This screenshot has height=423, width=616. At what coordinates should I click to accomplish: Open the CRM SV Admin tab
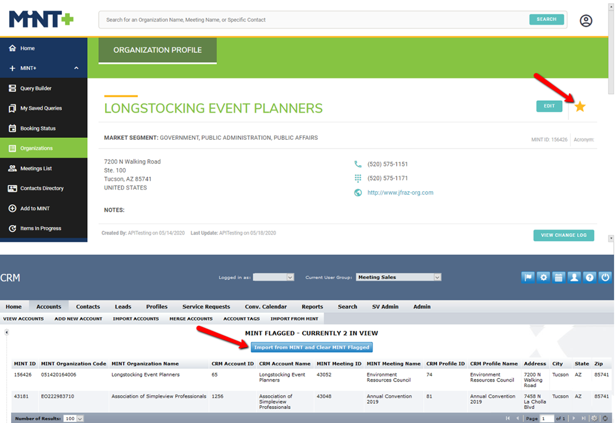386,307
